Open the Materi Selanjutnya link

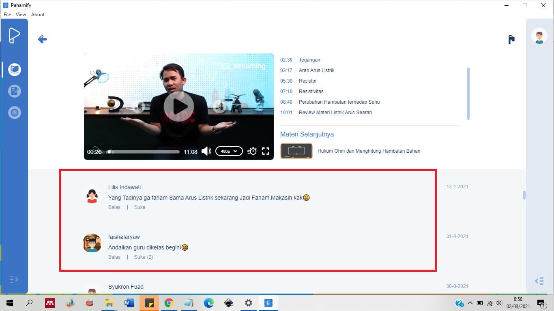tap(307, 134)
